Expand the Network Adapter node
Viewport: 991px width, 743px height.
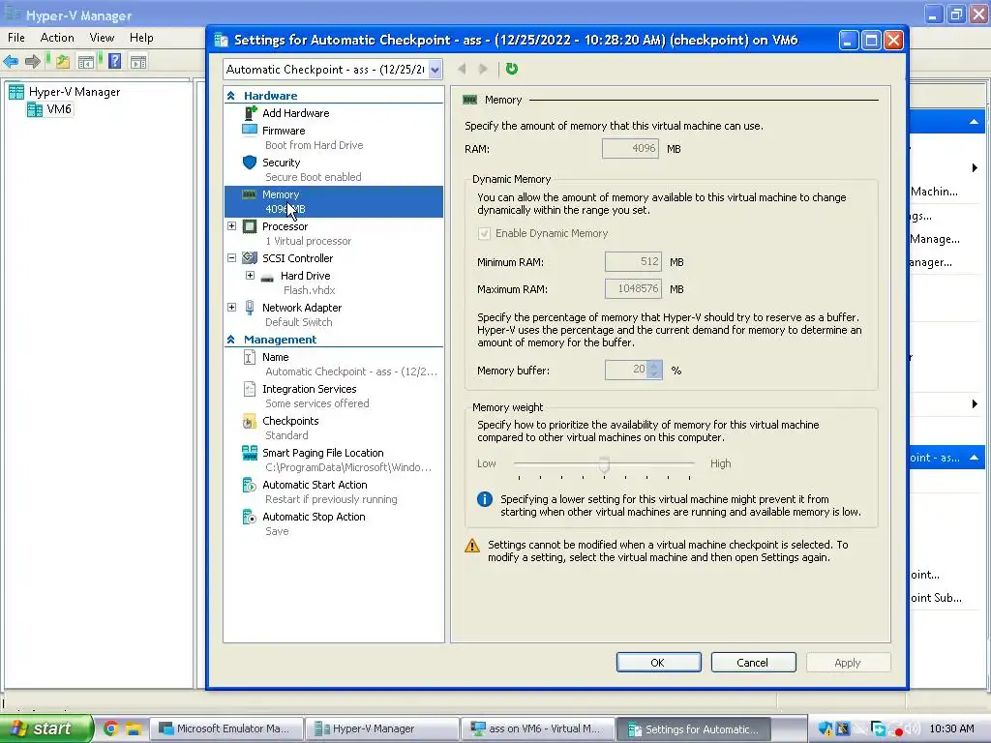click(232, 307)
